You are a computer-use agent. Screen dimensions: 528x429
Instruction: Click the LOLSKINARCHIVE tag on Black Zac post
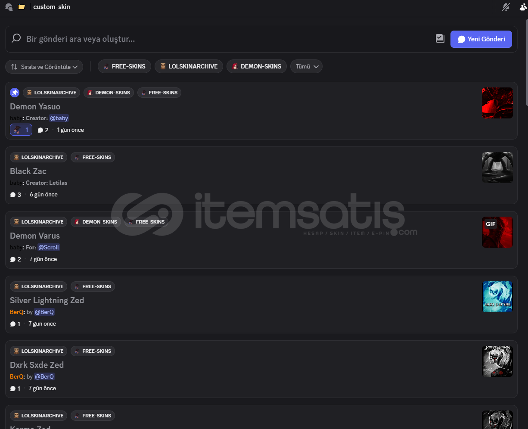[x=38, y=157]
